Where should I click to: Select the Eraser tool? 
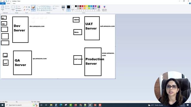24,10
